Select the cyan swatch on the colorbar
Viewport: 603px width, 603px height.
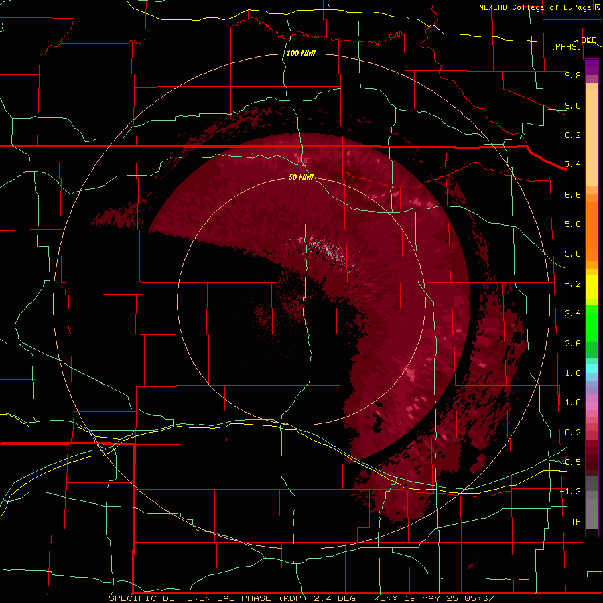[x=592, y=368]
